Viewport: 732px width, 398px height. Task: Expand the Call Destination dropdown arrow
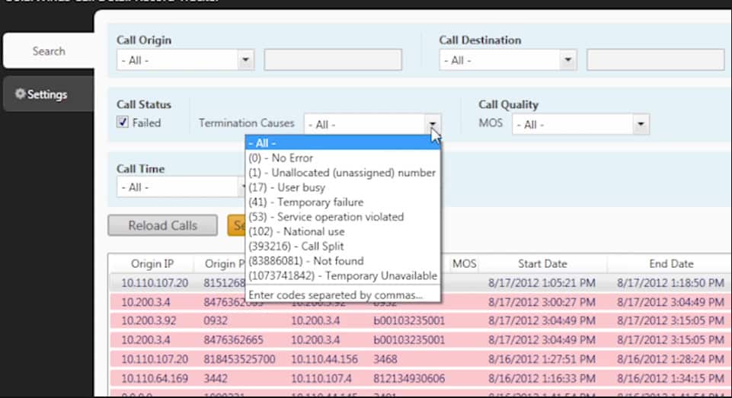point(567,59)
